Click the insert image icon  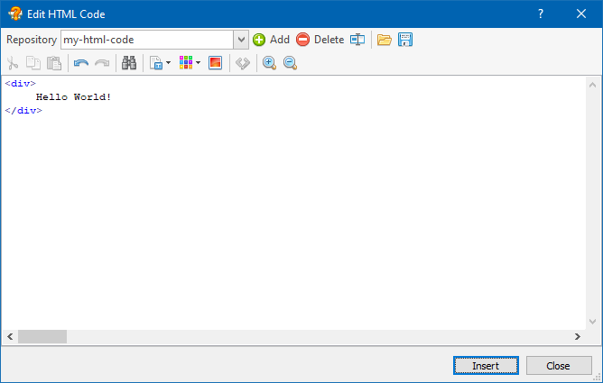coord(215,63)
